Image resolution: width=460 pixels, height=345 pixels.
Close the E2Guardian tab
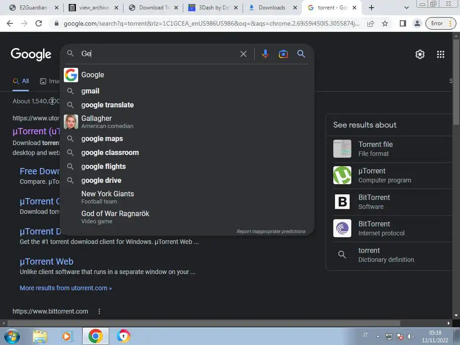point(57,8)
